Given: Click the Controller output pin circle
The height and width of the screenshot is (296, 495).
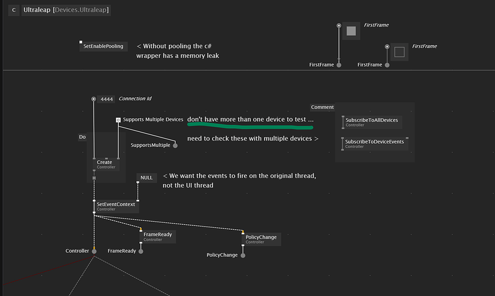Looking at the screenshot, I should [94, 251].
